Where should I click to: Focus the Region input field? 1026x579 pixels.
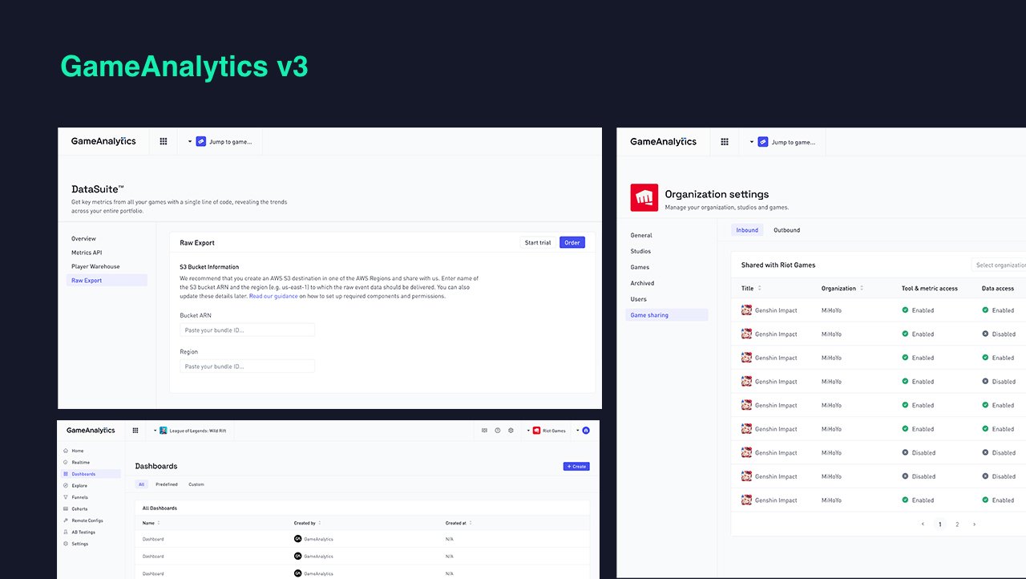pyautogui.click(x=247, y=366)
